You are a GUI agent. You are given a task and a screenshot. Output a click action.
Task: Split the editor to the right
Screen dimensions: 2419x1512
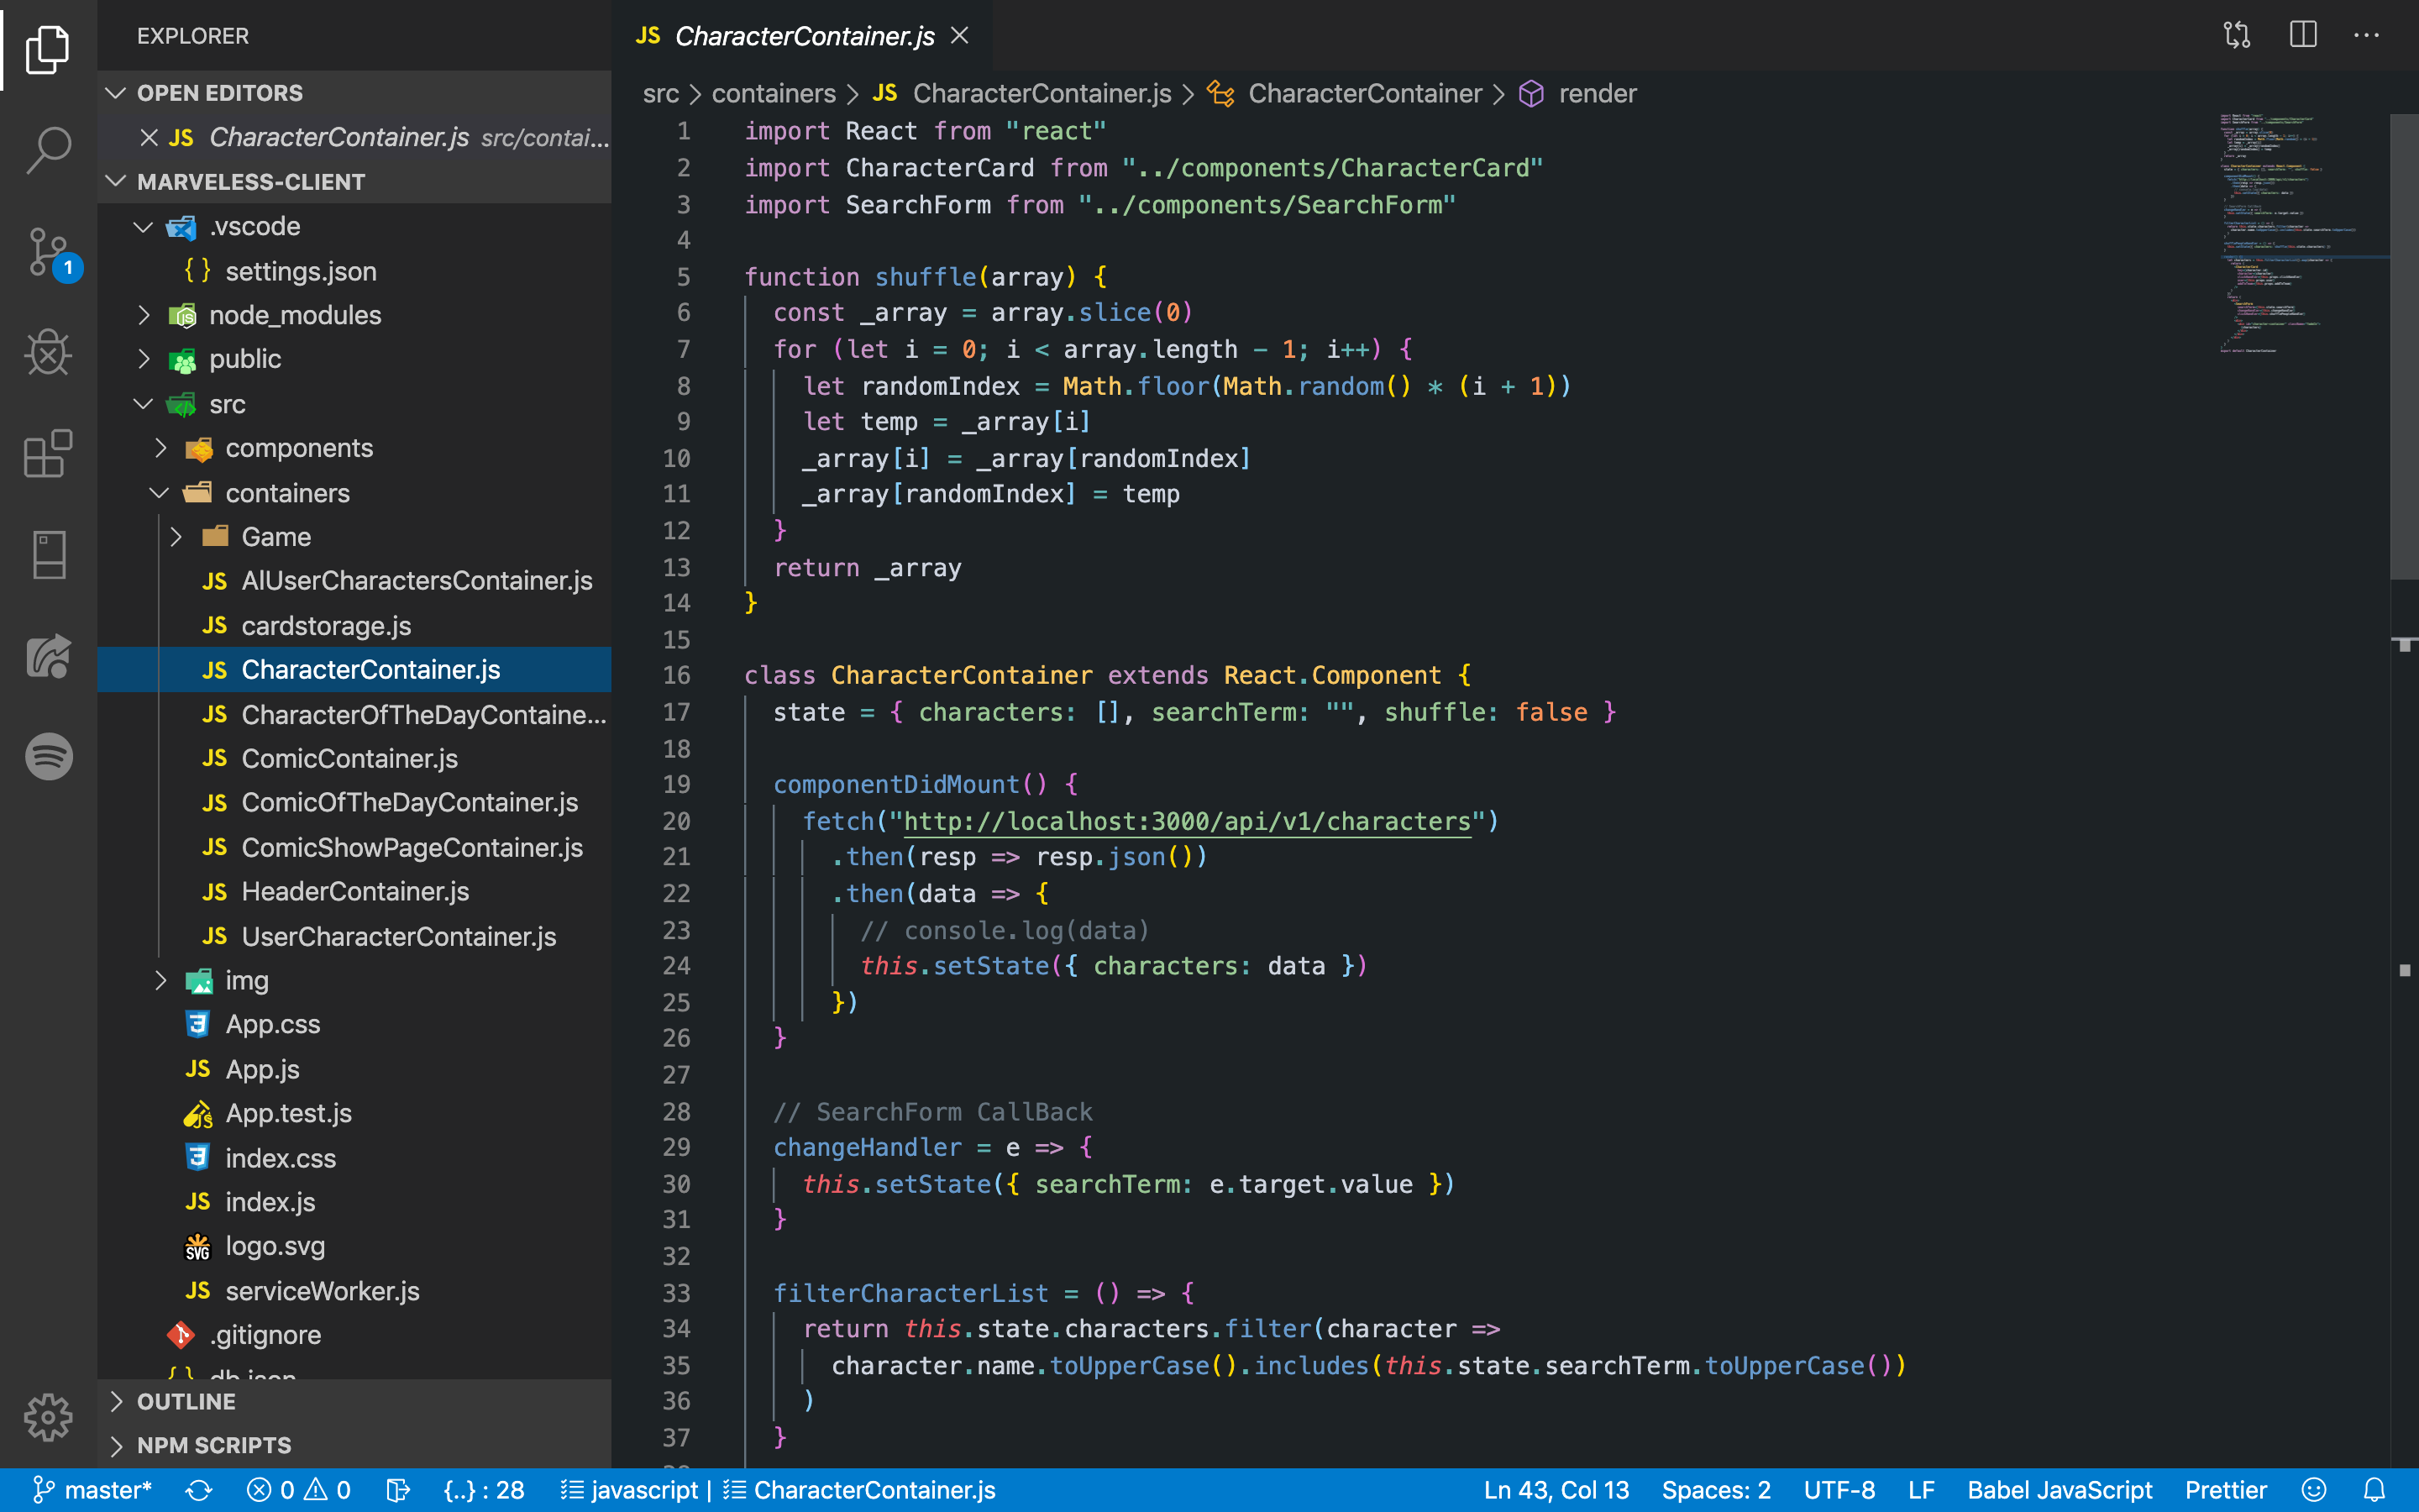pyautogui.click(x=2302, y=35)
